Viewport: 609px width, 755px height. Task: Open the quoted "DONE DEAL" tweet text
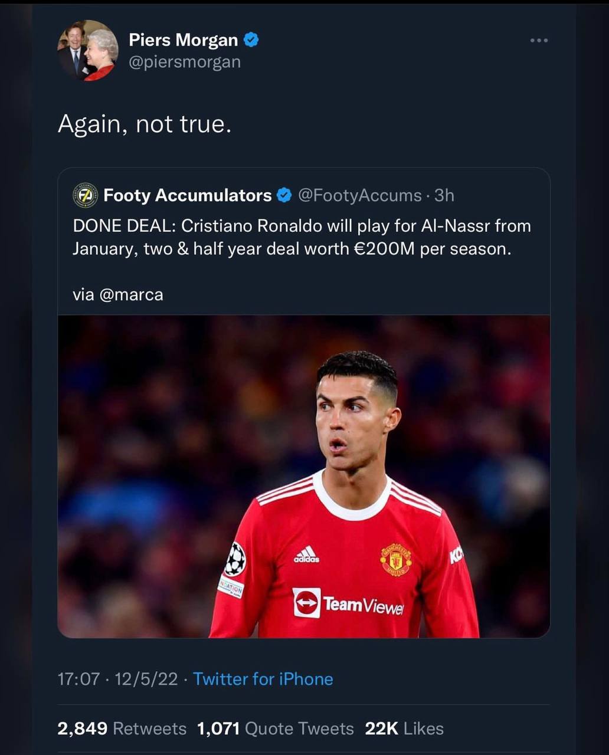pyautogui.click(x=301, y=237)
